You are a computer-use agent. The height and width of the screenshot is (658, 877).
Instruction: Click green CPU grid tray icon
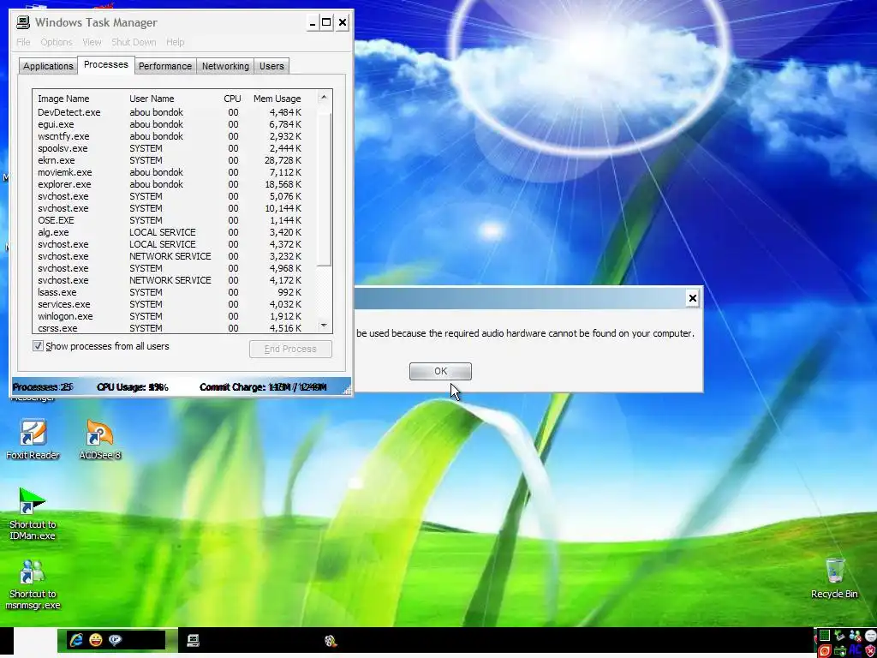[825, 635]
